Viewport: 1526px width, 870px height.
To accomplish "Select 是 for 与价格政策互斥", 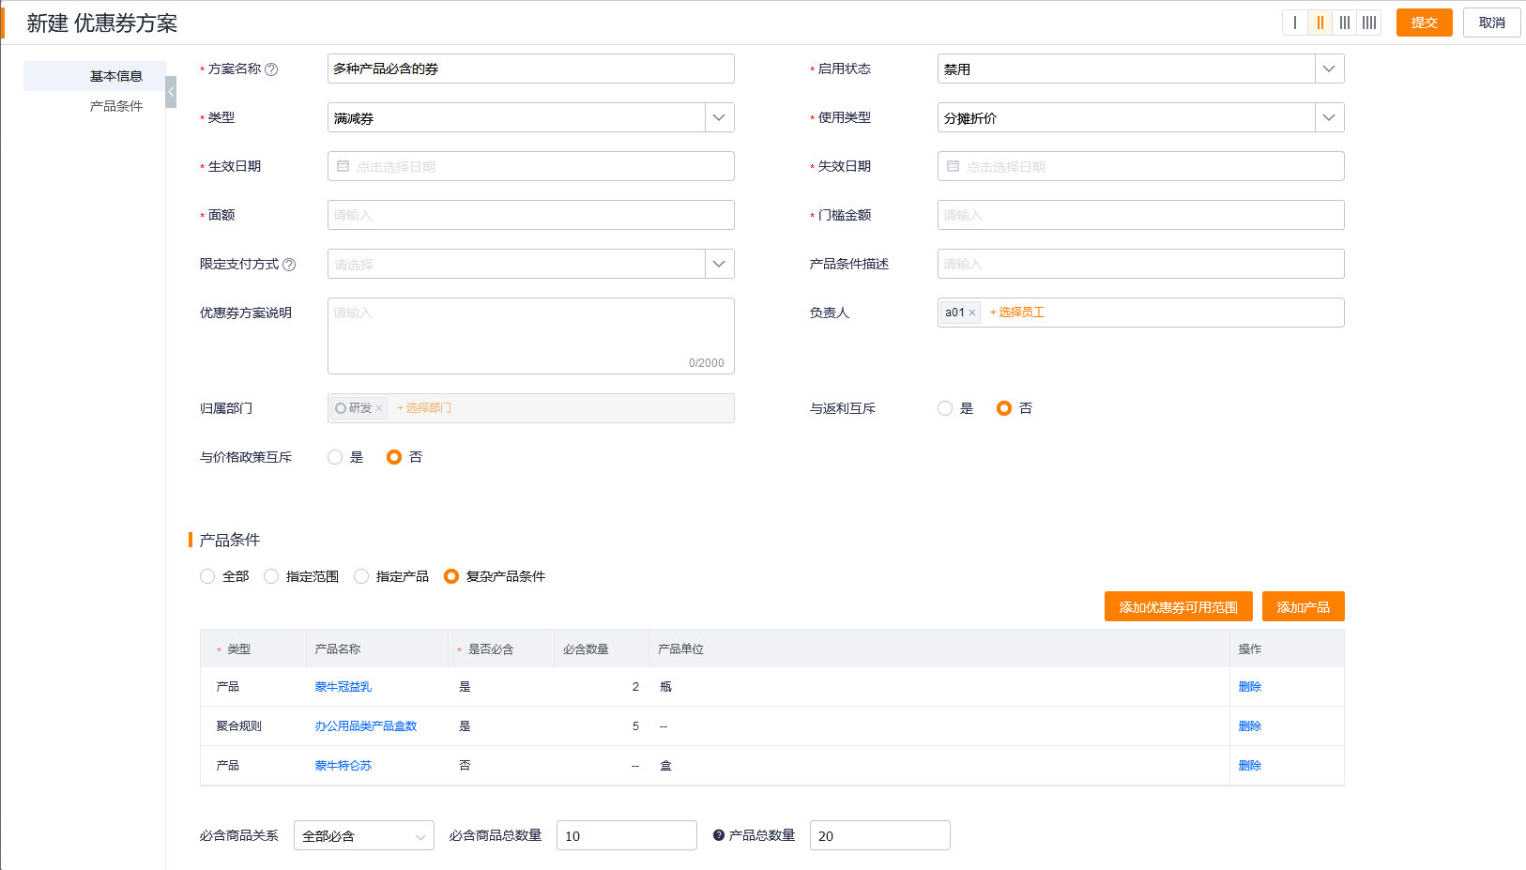I will [335, 457].
